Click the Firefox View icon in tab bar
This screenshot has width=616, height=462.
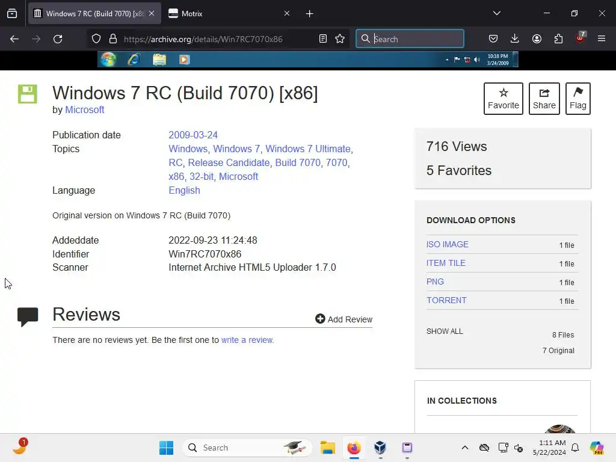pyautogui.click(x=12, y=13)
